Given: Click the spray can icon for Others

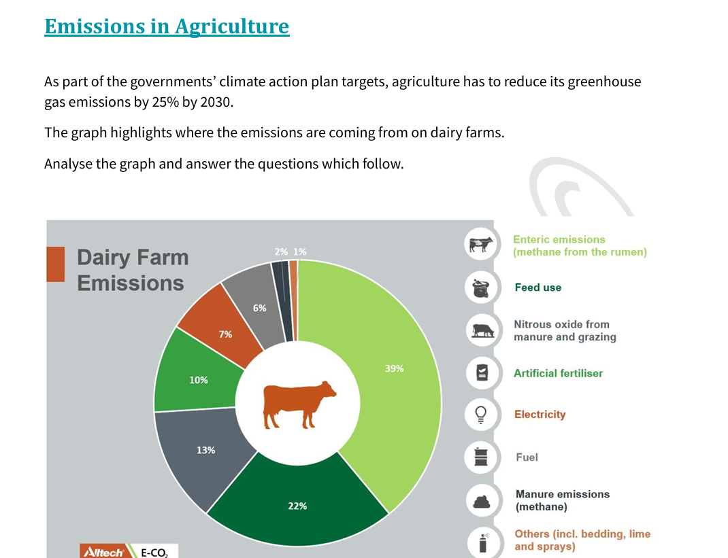Looking at the screenshot, I should click(483, 542).
